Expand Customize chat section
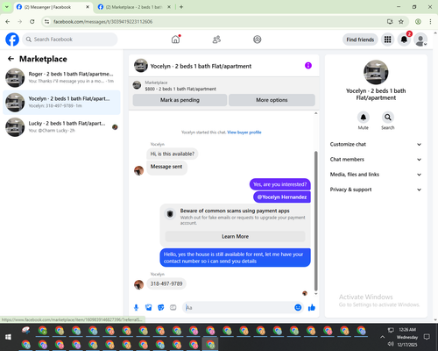Viewport: 438px width, 351px height. (376, 144)
